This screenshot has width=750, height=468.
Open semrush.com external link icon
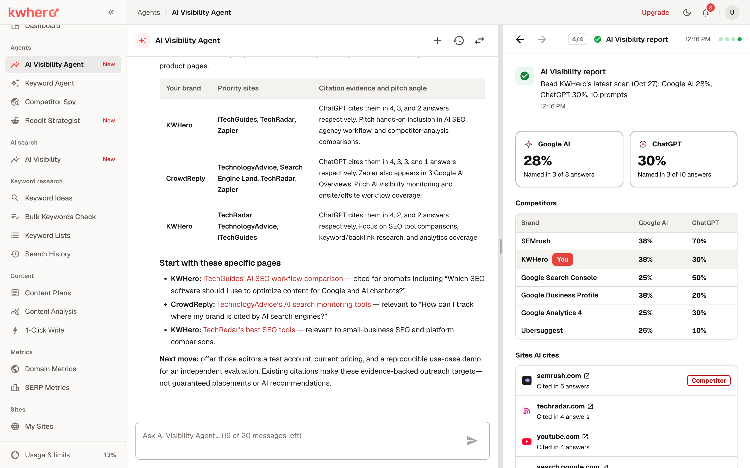click(x=587, y=376)
